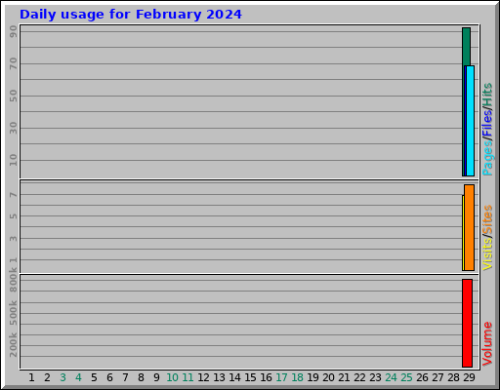Click green day label 24 on x-axis

point(391,377)
